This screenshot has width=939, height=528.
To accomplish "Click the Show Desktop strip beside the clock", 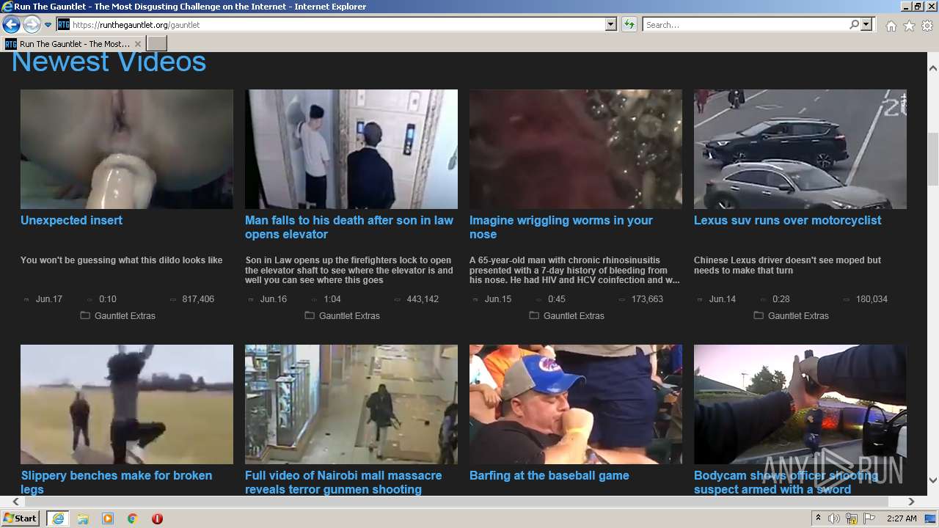I will click(x=931, y=518).
